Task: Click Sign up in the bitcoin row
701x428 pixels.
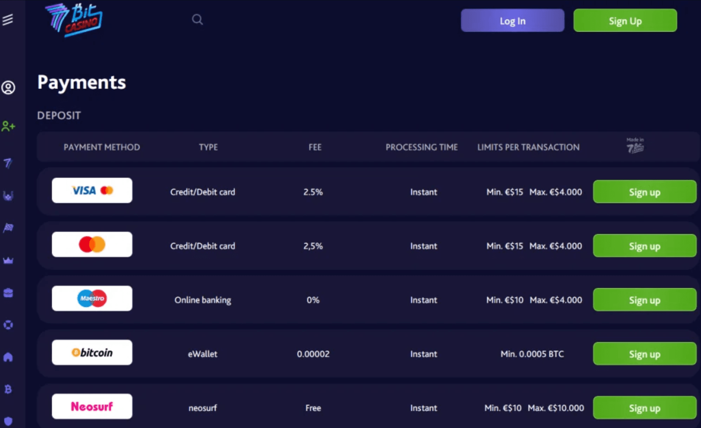Action: coord(644,354)
